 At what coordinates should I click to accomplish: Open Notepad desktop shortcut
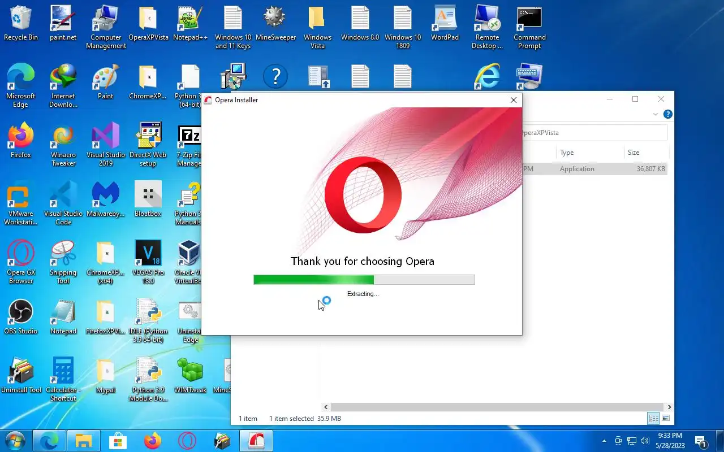(63, 318)
